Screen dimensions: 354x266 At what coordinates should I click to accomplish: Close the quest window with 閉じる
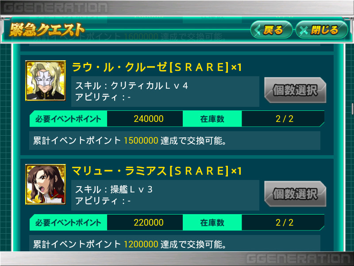(322, 30)
